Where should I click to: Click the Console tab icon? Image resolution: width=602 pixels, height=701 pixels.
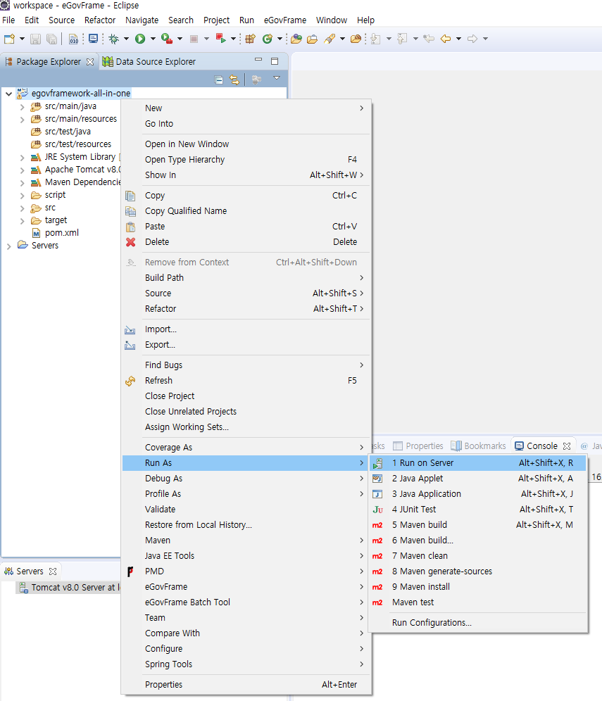(x=520, y=446)
